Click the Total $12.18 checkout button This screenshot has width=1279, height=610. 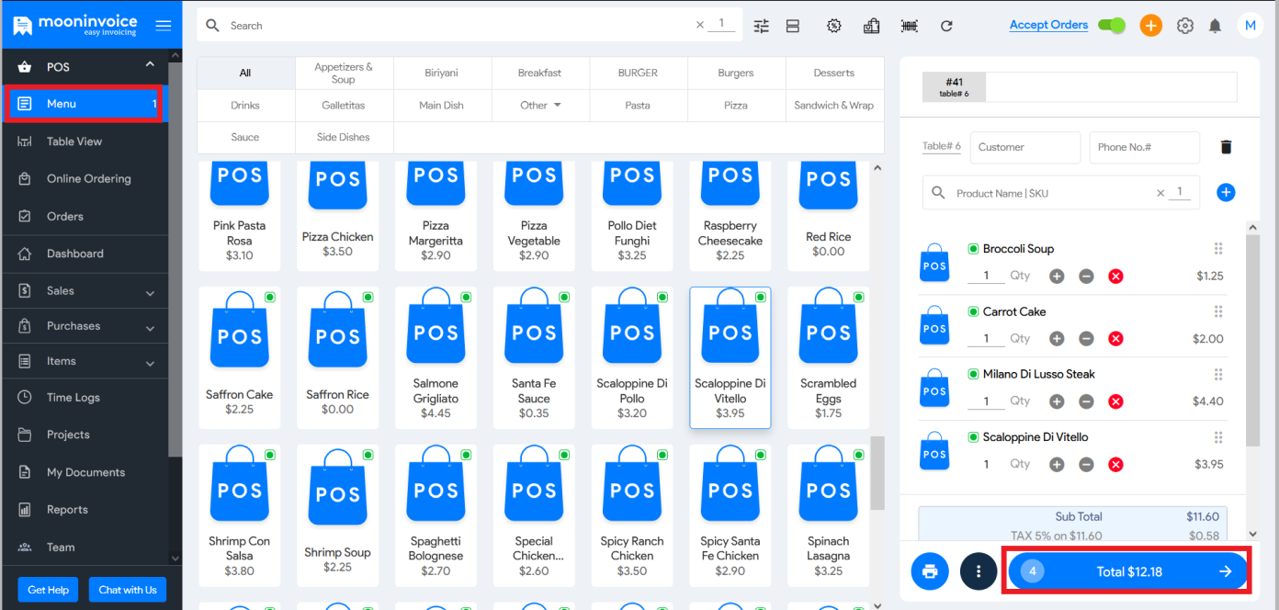pyautogui.click(x=1128, y=571)
